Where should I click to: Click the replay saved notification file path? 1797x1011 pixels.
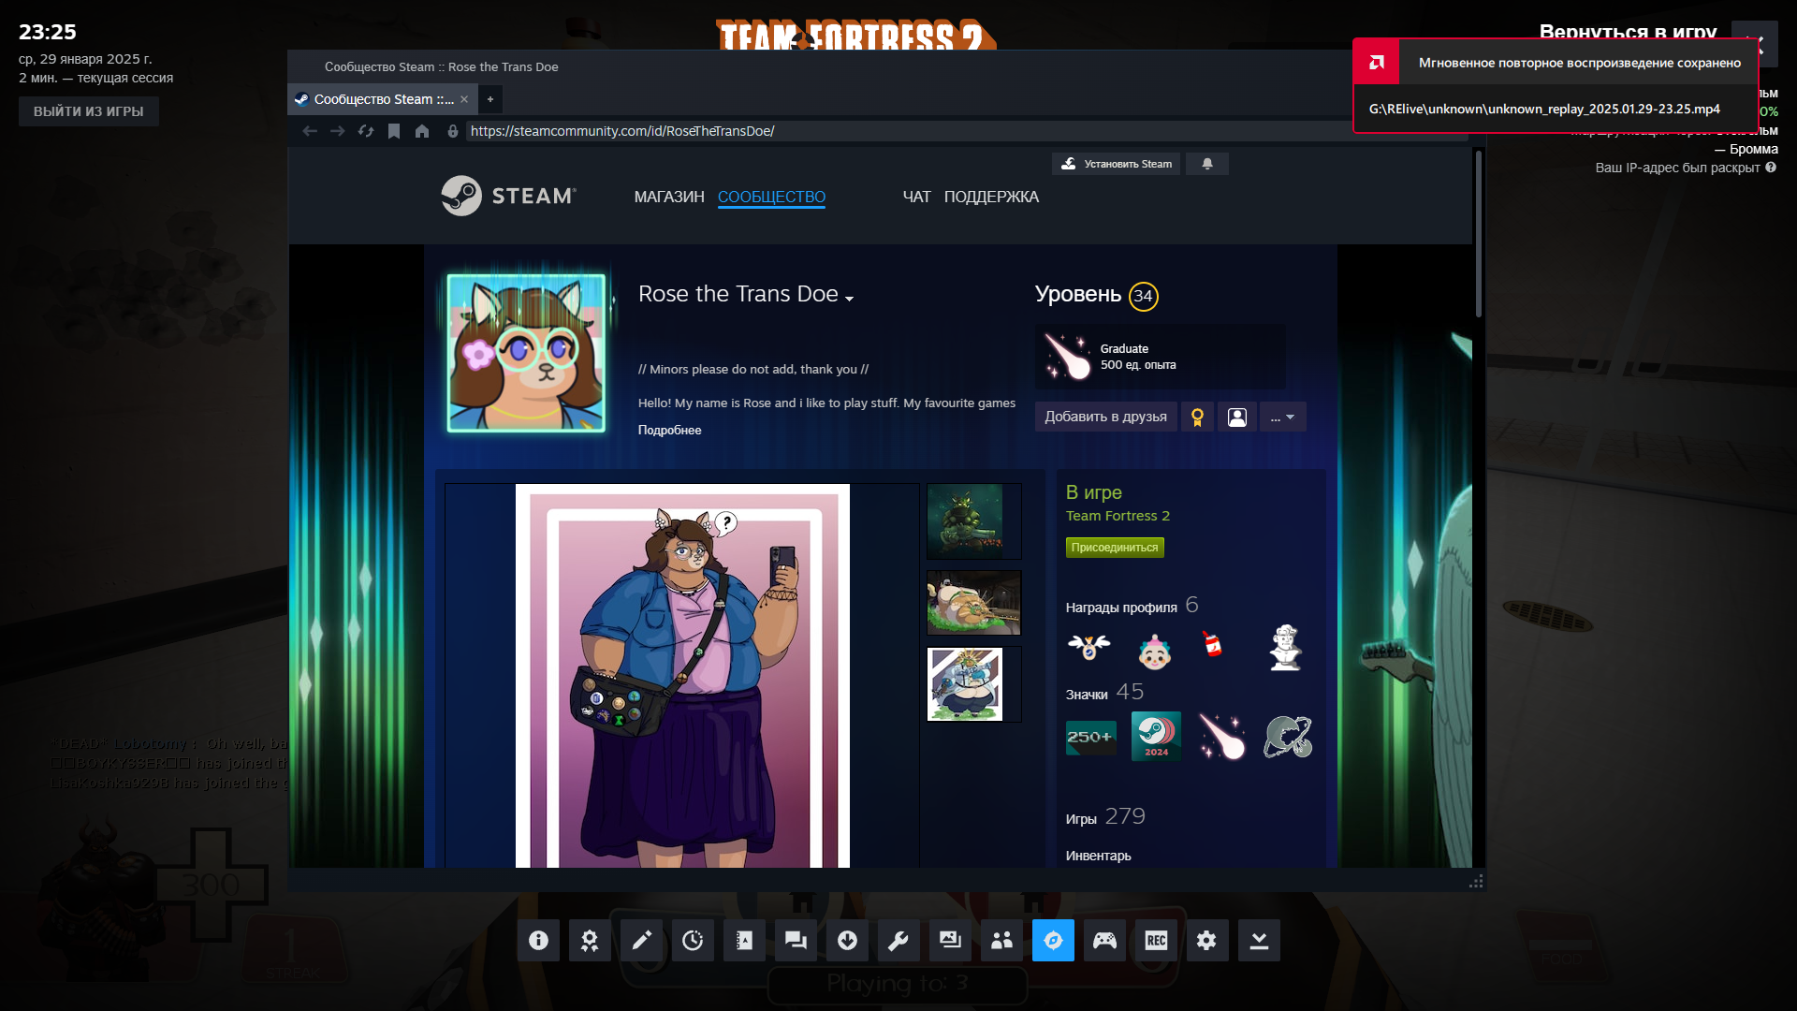click(1544, 109)
